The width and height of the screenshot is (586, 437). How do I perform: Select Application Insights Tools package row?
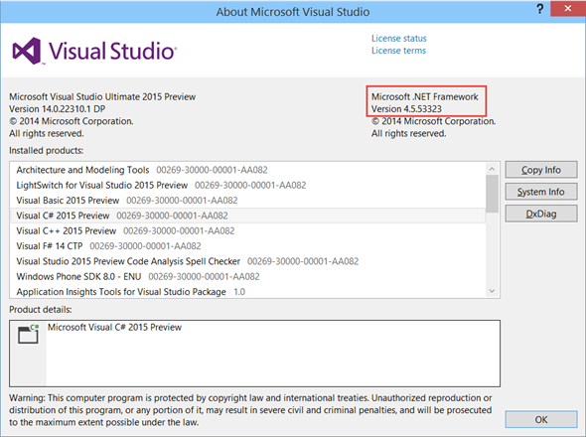pos(247,292)
